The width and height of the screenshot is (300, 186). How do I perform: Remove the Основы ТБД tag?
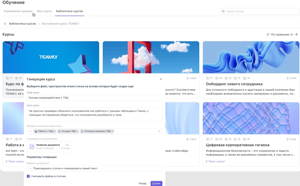click(x=77, y=131)
